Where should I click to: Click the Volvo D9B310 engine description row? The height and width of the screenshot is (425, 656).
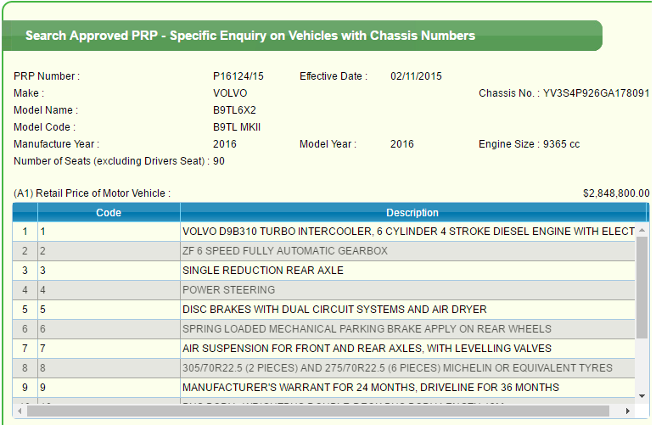click(408, 231)
